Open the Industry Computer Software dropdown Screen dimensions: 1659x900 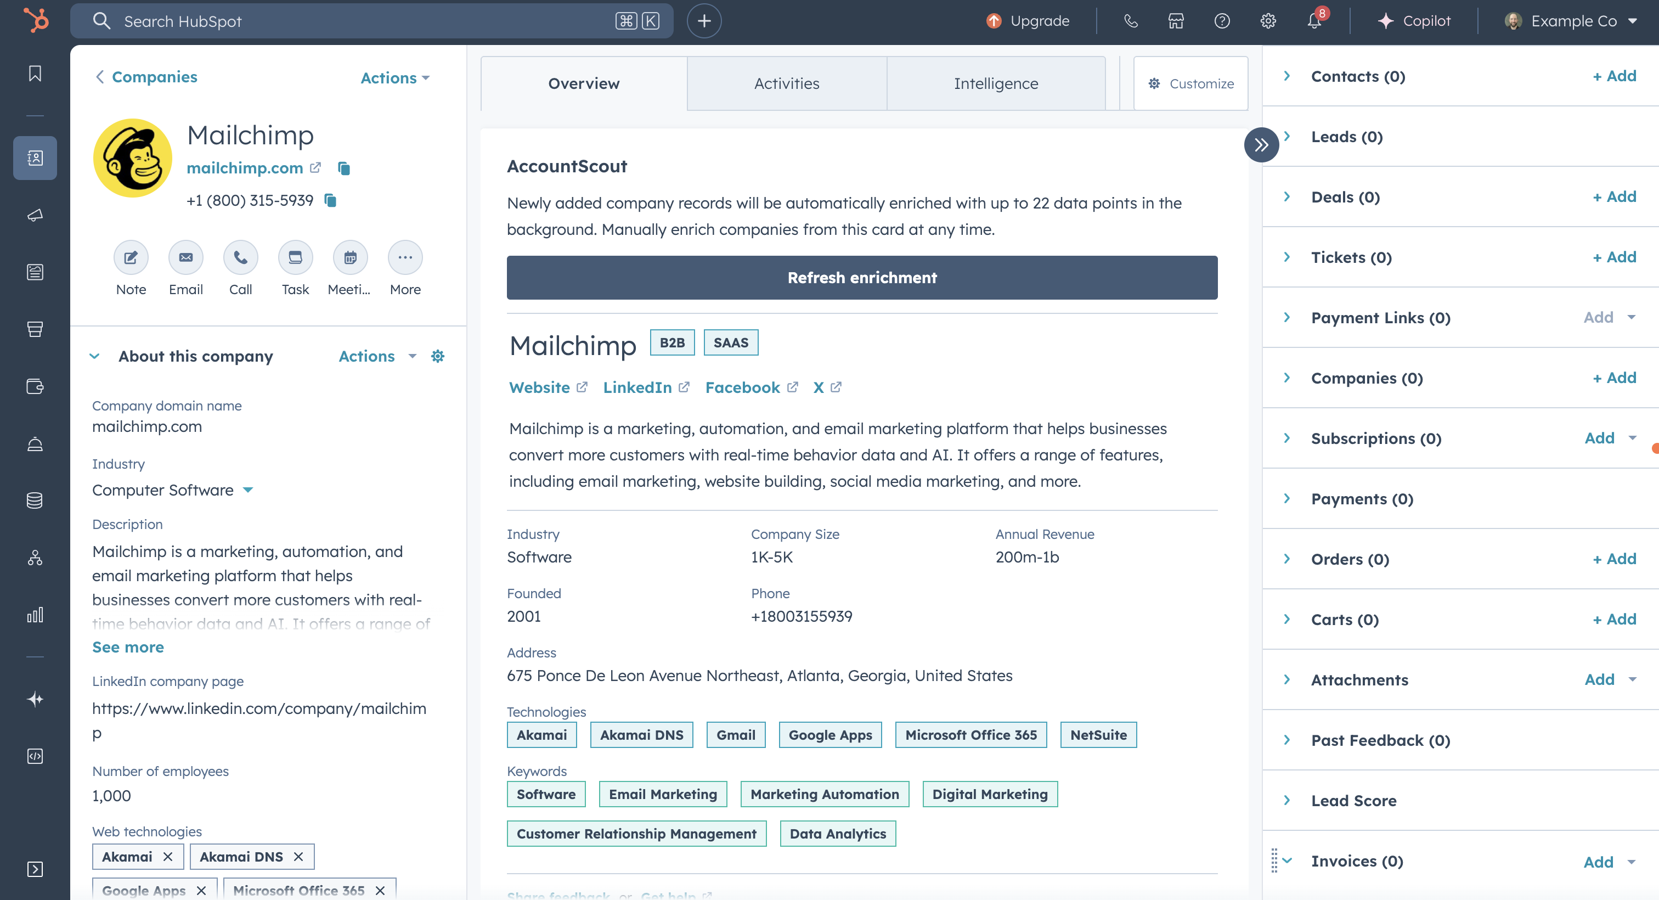[173, 490]
